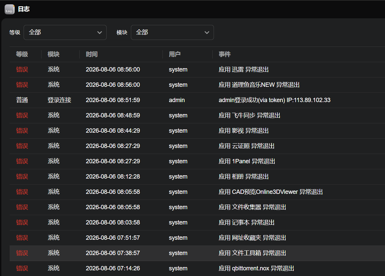The width and height of the screenshot is (385, 276).
Task: Click timestamp 2026-08-06 08:03:58
Action: pos(113,222)
